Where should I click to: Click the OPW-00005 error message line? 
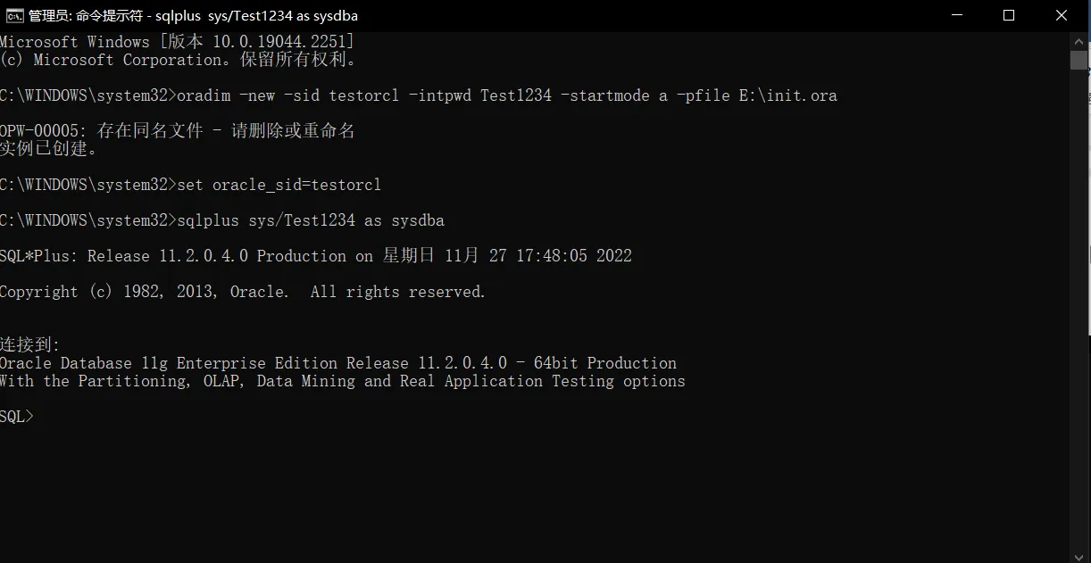click(x=177, y=131)
